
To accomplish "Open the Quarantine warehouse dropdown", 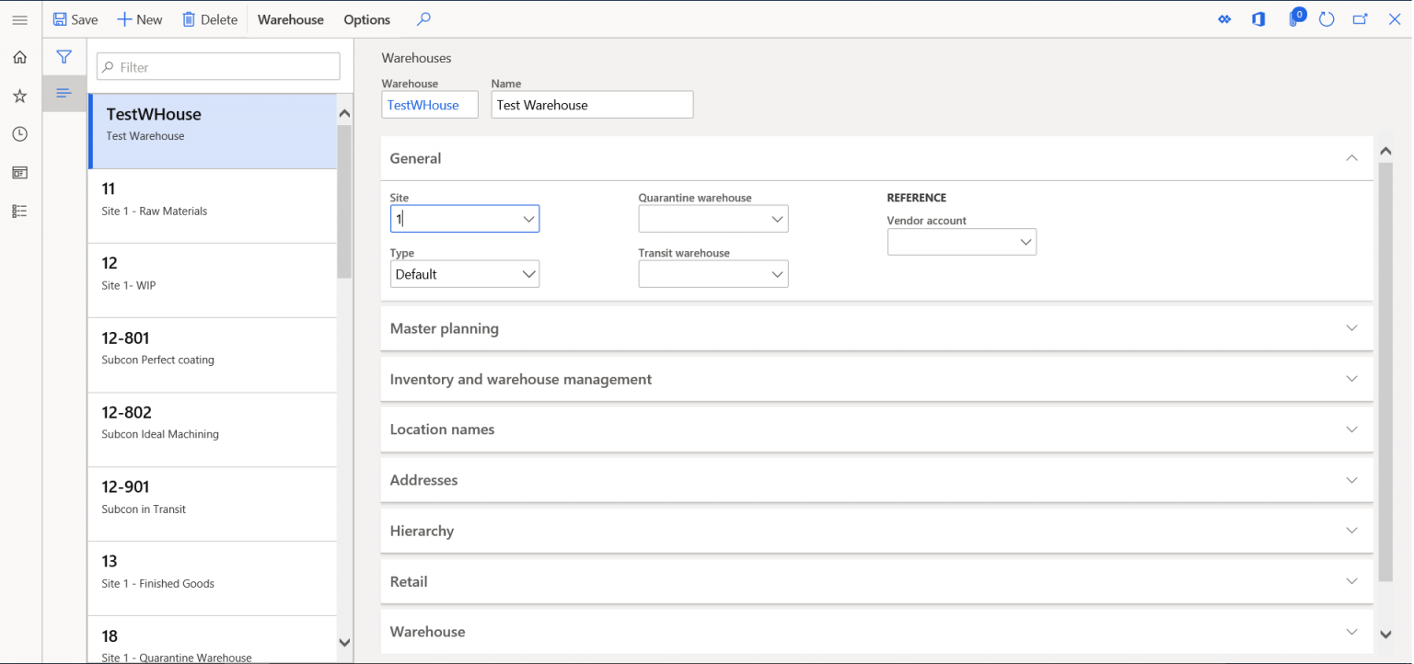I will (x=776, y=218).
